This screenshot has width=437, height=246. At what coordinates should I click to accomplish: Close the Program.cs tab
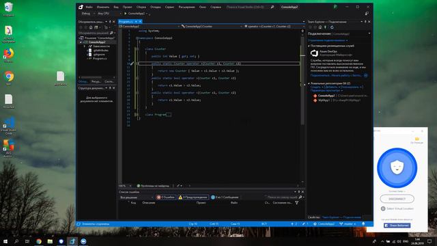[x=140, y=21]
